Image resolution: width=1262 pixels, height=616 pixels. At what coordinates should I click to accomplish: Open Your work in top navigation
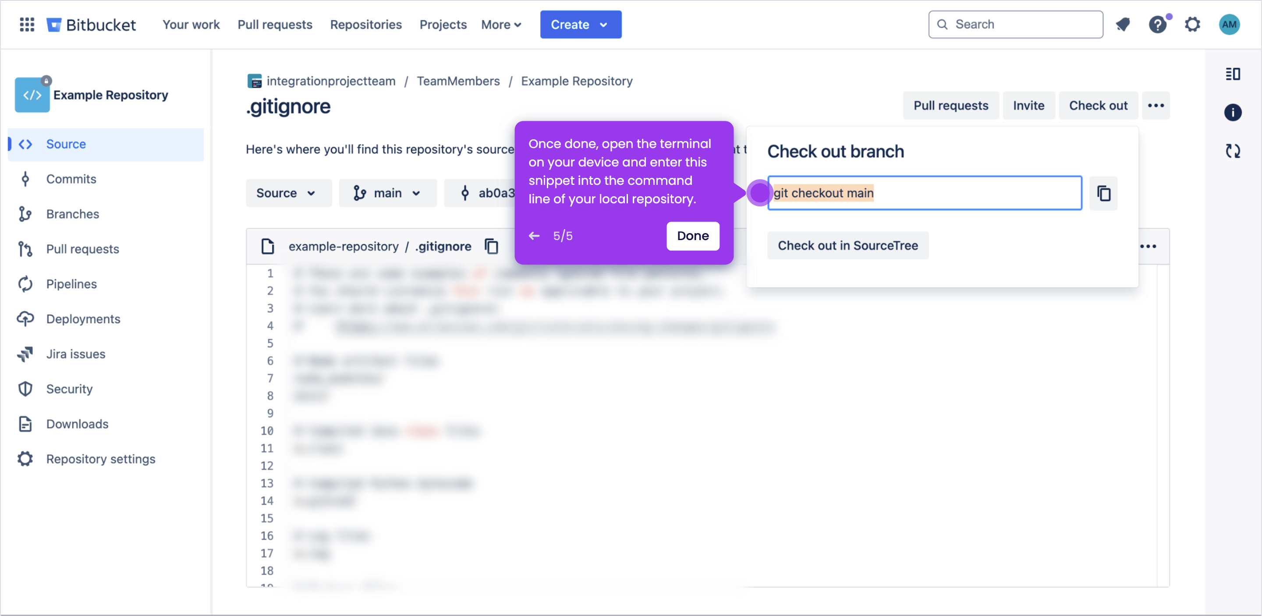coord(191,25)
